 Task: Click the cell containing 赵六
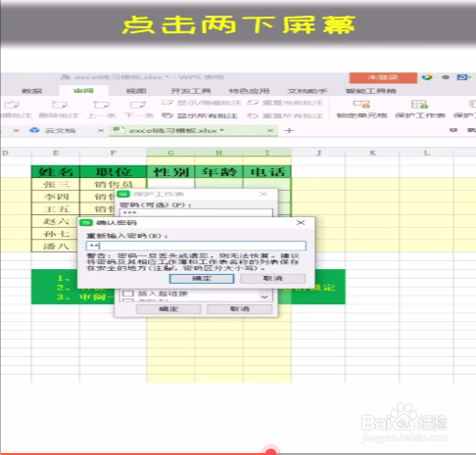[x=56, y=221]
